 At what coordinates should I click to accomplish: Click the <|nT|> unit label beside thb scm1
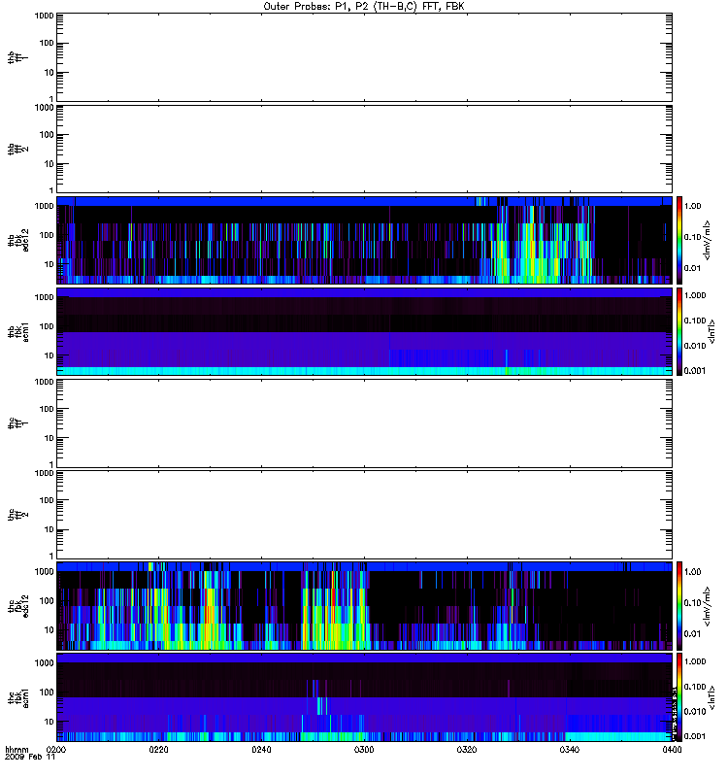point(712,332)
